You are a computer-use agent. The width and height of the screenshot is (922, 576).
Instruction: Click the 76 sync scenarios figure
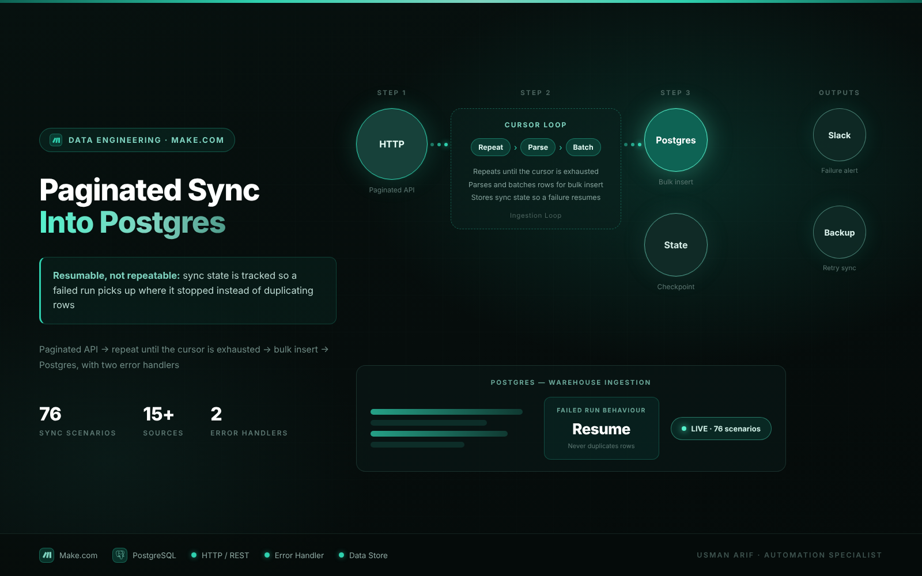[x=50, y=414]
